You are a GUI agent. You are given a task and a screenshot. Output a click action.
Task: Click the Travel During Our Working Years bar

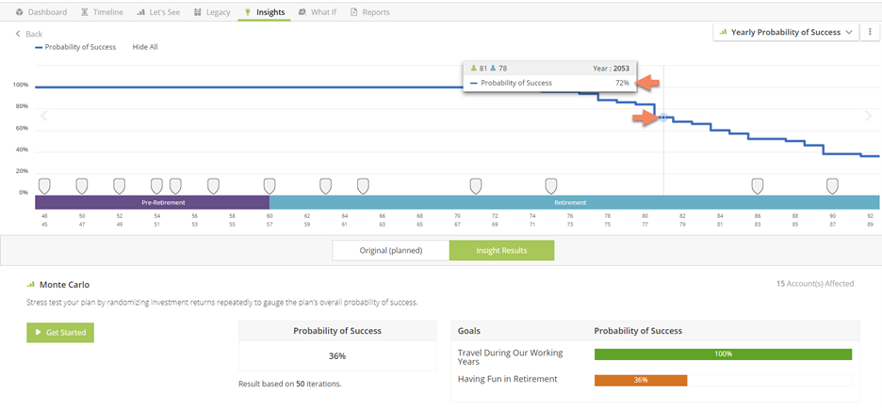coord(723,354)
